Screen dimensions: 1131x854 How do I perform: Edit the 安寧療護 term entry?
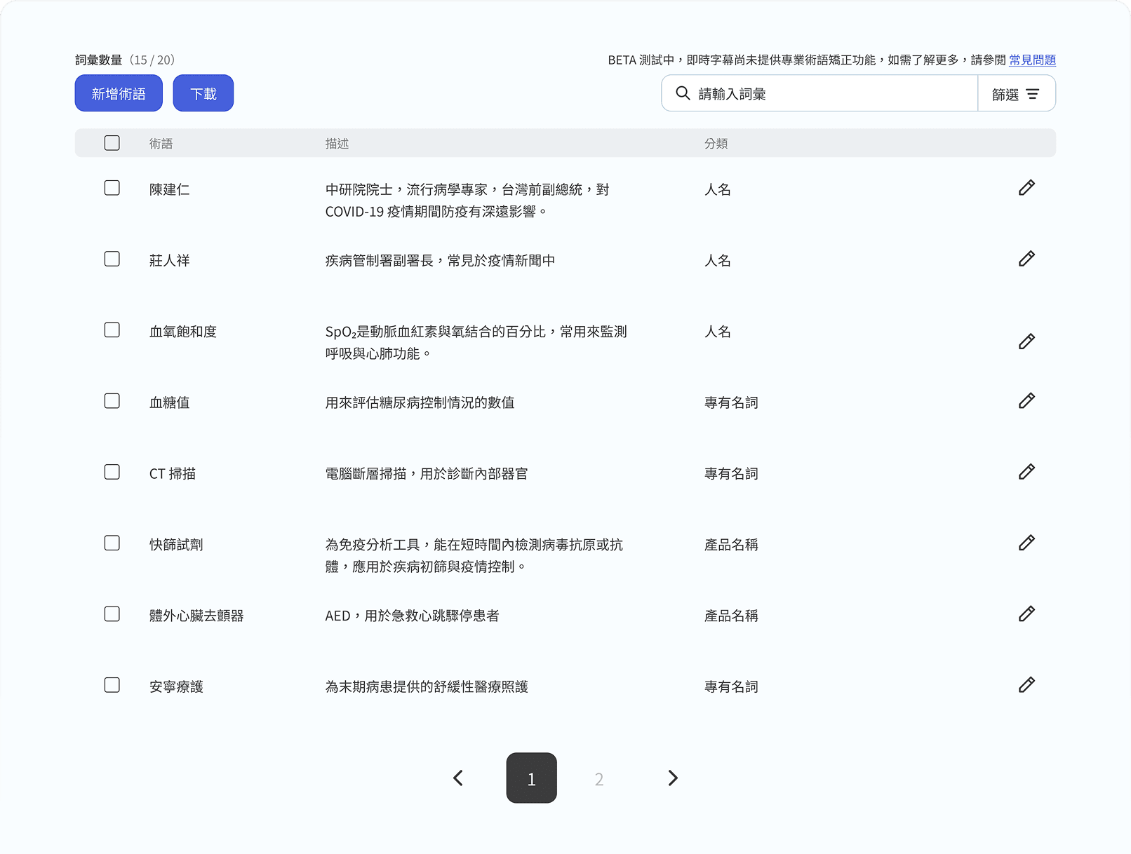click(1026, 684)
